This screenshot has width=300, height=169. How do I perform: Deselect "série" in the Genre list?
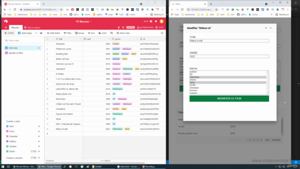[228, 83]
